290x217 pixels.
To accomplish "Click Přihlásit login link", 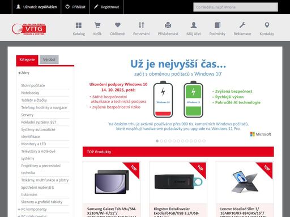I will [x=79, y=7].
